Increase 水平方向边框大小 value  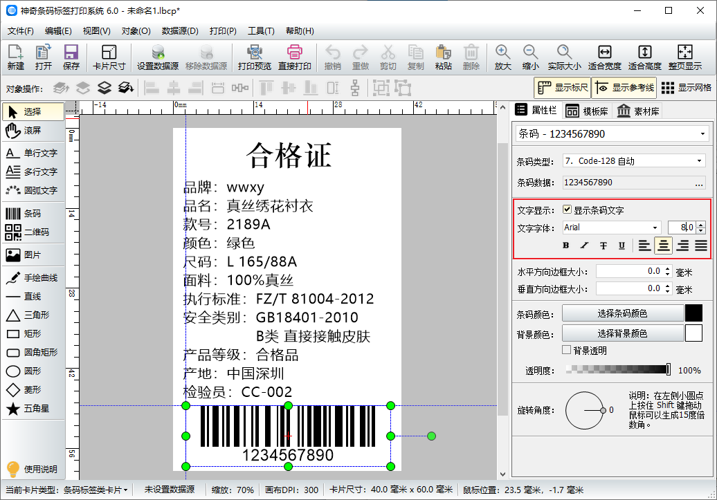pyautogui.click(x=668, y=269)
